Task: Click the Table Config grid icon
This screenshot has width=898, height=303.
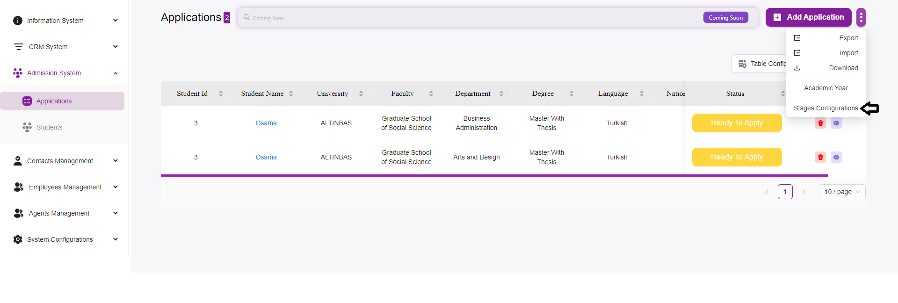Action: tap(742, 64)
